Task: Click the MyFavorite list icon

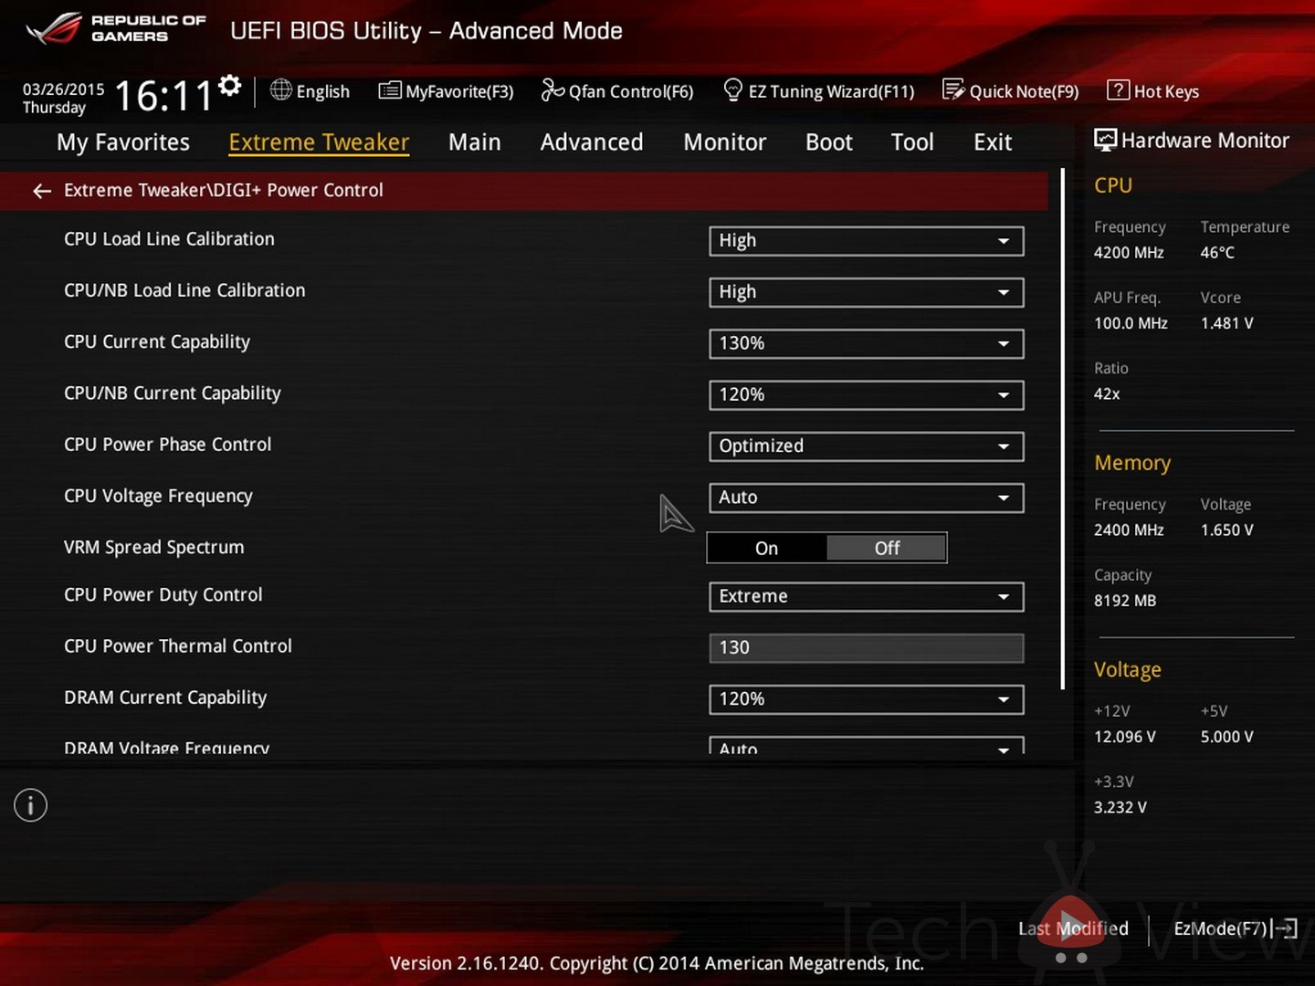Action: 390,90
